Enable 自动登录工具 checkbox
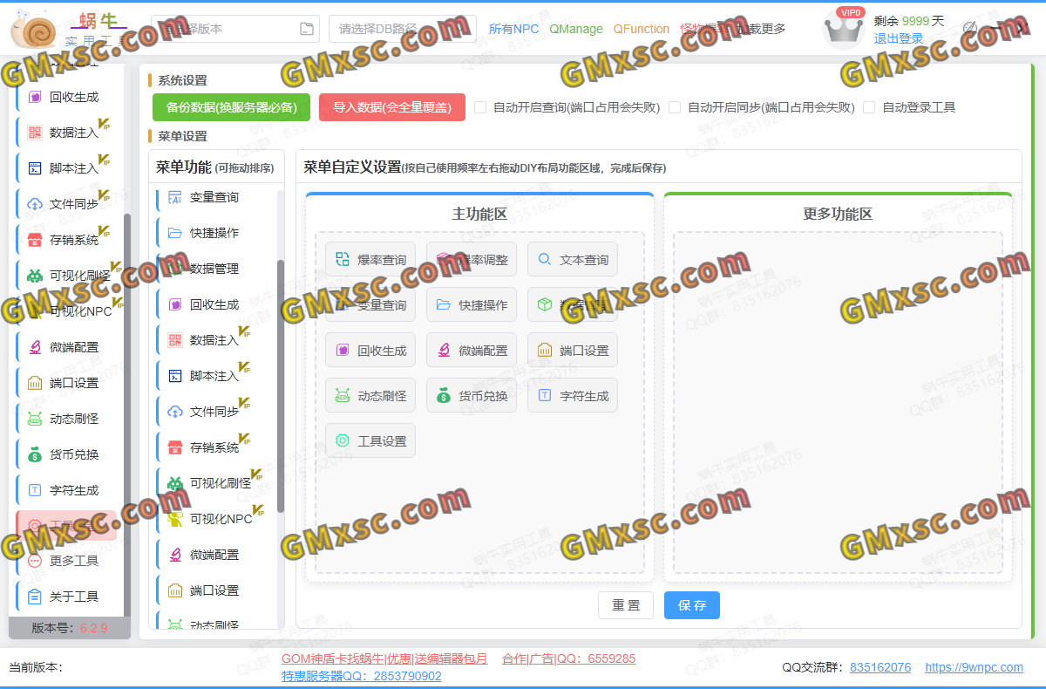 [x=869, y=107]
